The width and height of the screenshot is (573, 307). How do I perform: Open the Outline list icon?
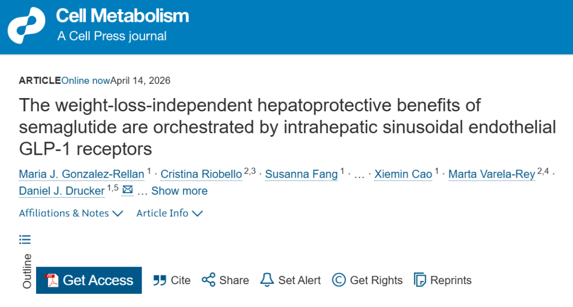[x=25, y=240]
